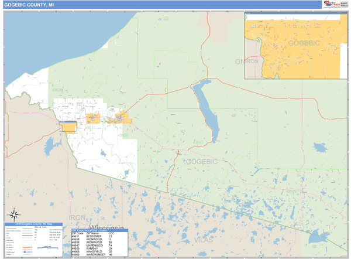
Task: Click the large GOGEBIC county label on the main map
Action: pos(201,161)
